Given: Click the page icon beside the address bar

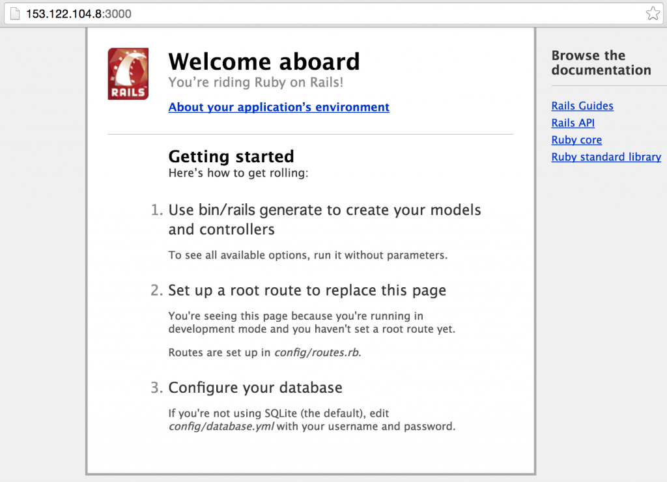Looking at the screenshot, I should [14, 12].
